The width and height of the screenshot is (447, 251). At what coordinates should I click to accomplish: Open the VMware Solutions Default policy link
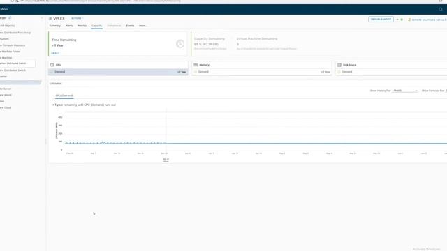click(x=430, y=20)
